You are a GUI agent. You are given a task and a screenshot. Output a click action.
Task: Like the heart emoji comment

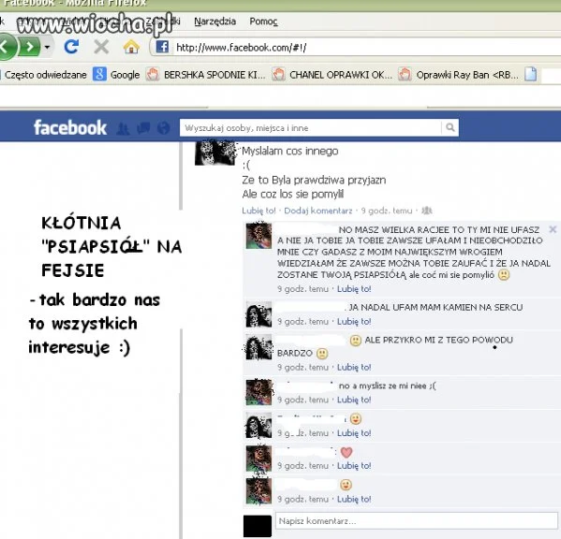pyautogui.click(x=354, y=466)
